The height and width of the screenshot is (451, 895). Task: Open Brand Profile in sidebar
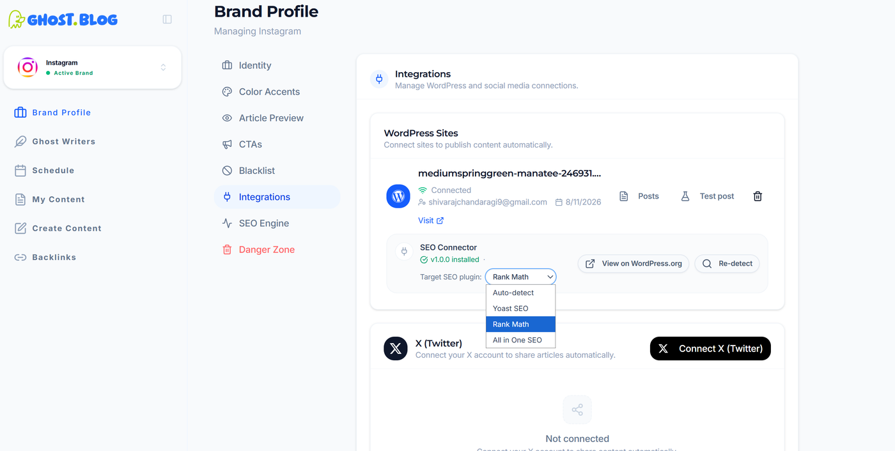pyautogui.click(x=52, y=112)
